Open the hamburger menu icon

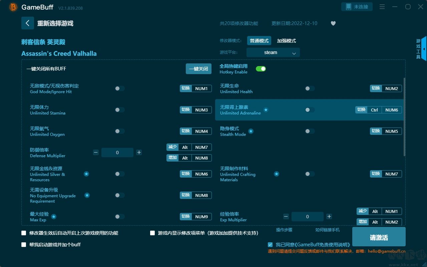pyautogui.click(x=382, y=7)
